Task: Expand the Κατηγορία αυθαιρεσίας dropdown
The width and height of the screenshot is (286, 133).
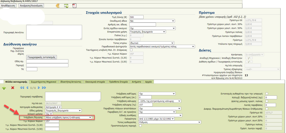Action: [x=53, y=107]
